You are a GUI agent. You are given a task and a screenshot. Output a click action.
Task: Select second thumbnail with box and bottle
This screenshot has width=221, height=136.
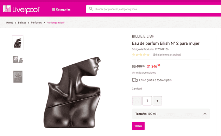[x=18, y=59]
